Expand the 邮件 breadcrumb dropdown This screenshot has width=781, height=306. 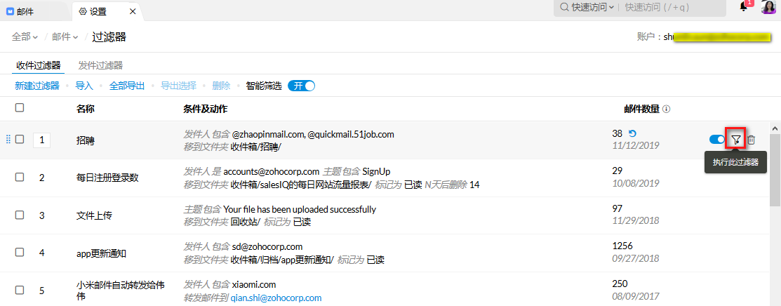pos(65,36)
